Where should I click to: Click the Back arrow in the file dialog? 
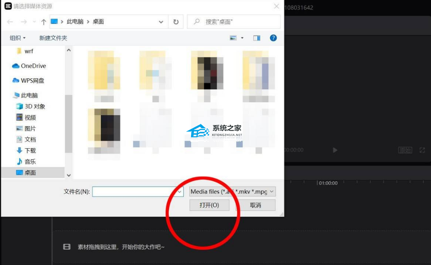[x=10, y=22]
